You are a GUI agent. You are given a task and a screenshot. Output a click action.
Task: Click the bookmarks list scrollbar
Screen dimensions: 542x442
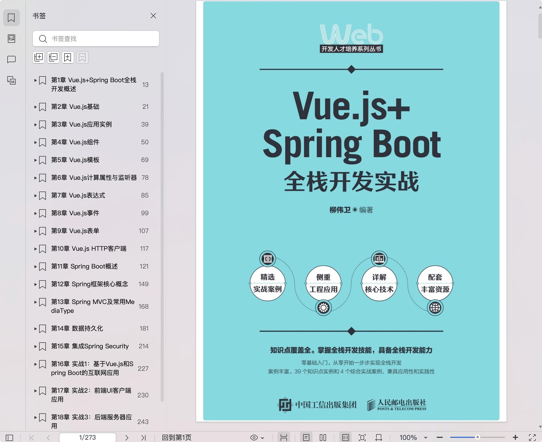click(162, 237)
